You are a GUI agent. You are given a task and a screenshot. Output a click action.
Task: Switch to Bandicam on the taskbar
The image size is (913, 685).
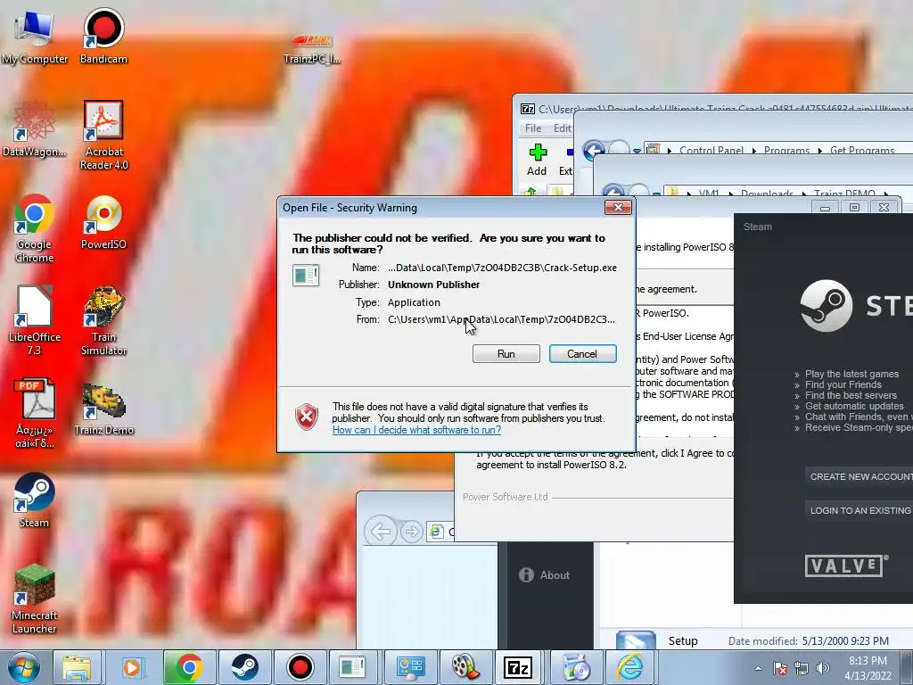(300, 667)
